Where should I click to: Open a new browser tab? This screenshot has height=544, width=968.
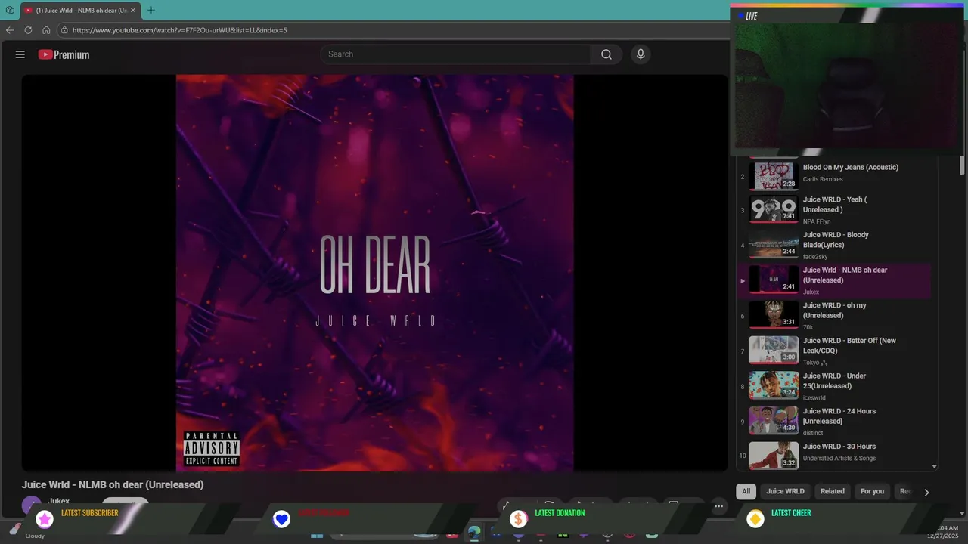[151, 10]
